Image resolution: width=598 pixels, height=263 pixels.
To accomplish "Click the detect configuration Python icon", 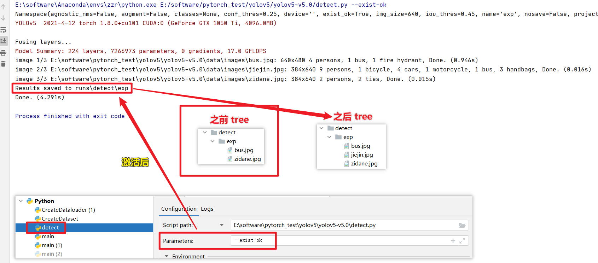I will 37,228.
